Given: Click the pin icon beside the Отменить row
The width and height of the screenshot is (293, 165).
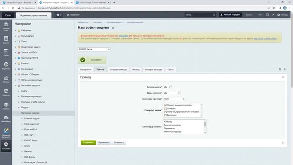Looking at the screenshot, I should click(x=283, y=143).
